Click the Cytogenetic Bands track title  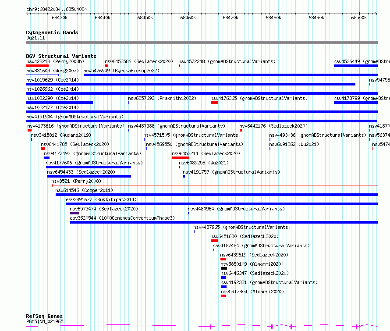pyautogui.click(x=52, y=32)
